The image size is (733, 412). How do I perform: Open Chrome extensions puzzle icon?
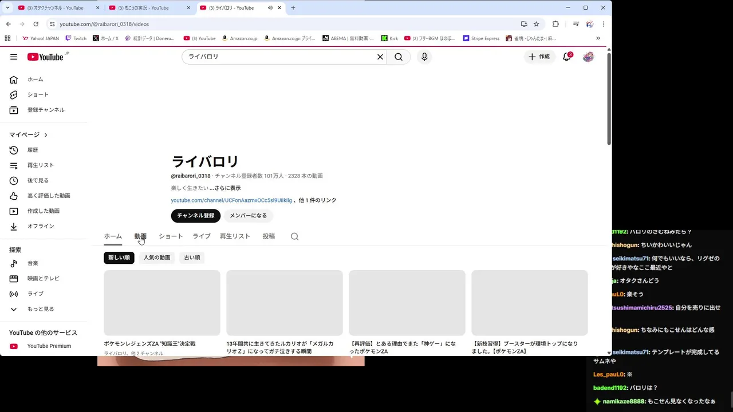tap(555, 24)
